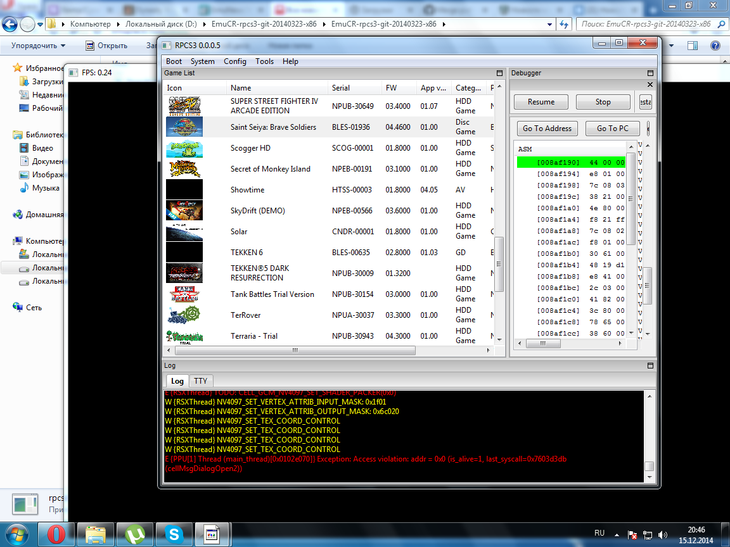The height and width of the screenshot is (547, 730).
Task: Click the Explorer back navigation arrow
Action: pos(10,24)
